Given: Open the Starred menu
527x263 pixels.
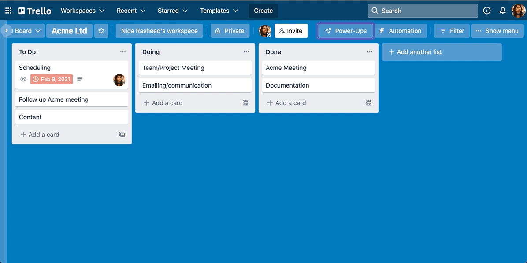Looking at the screenshot, I should [172, 11].
